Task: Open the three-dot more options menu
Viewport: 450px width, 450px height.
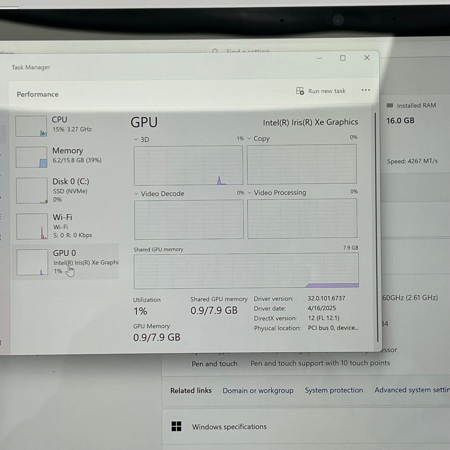Action: pyautogui.click(x=366, y=90)
